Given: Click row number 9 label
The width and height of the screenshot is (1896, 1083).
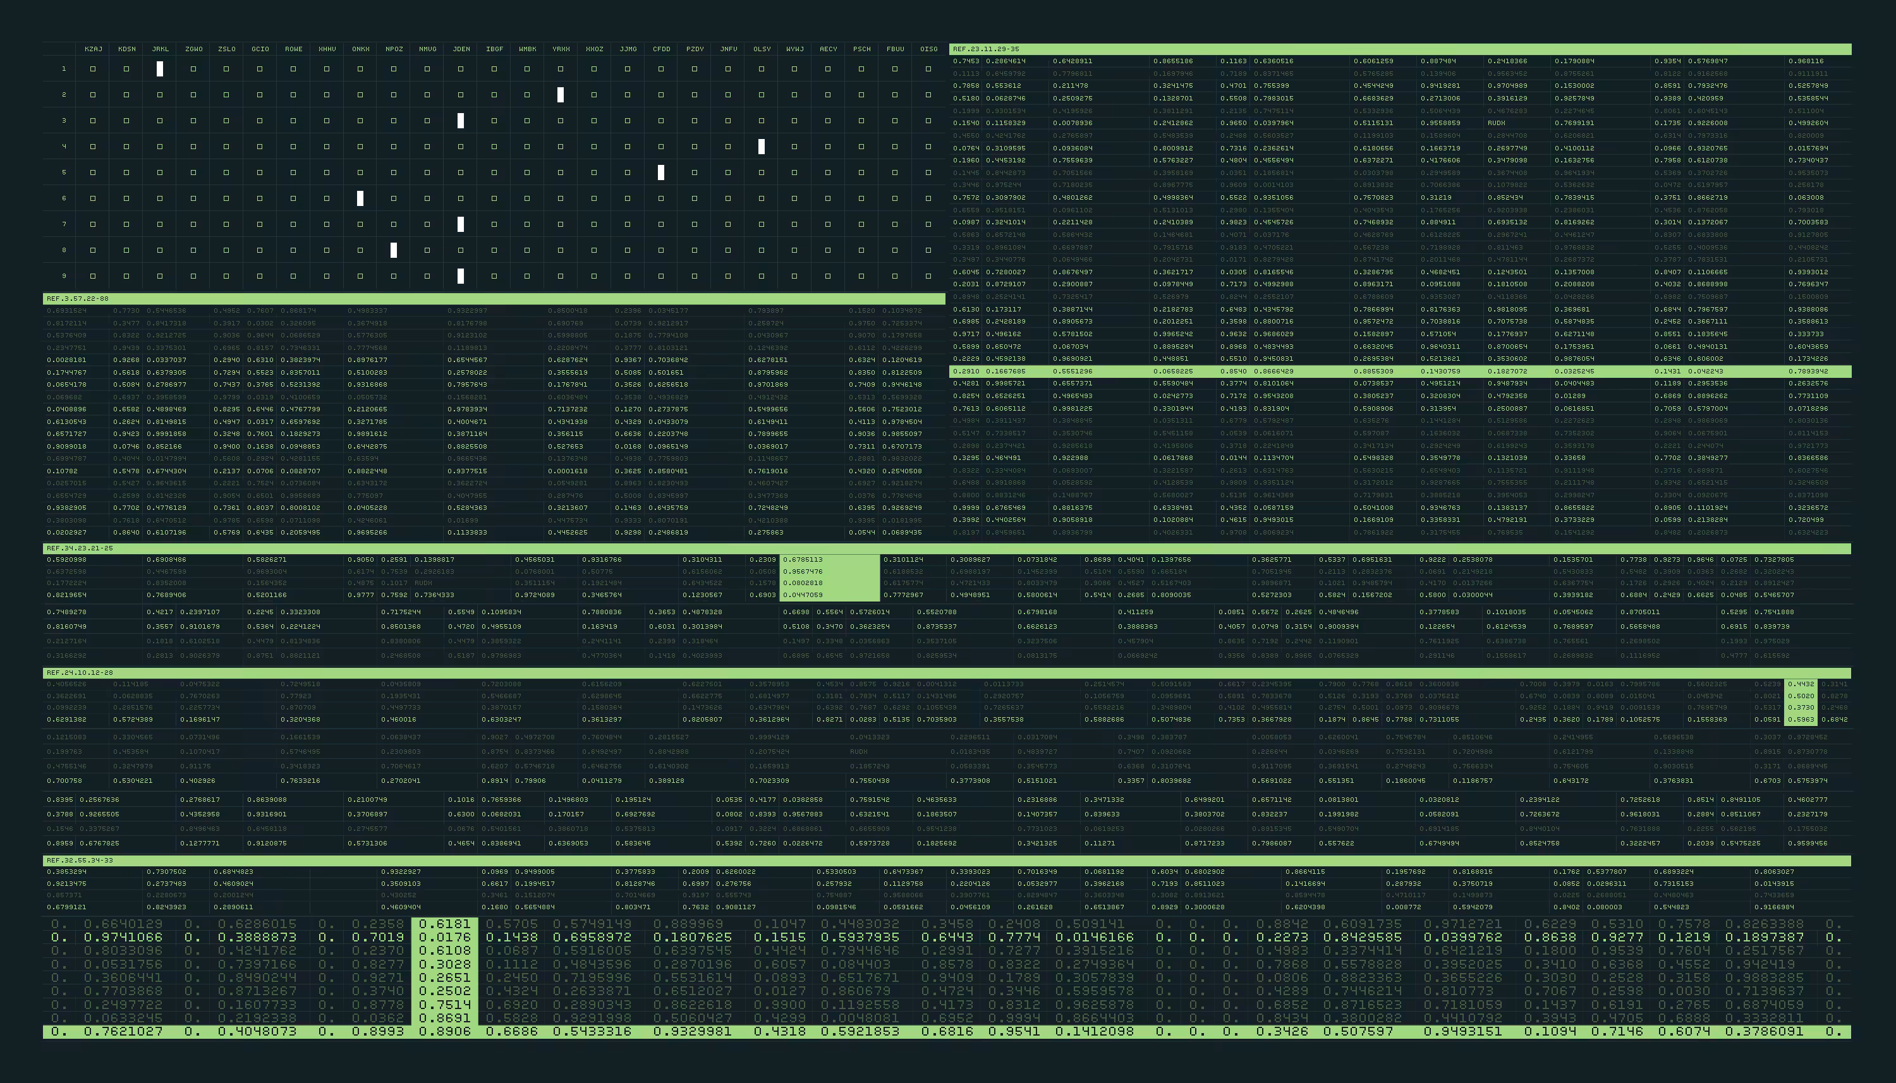Looking at the screenshot, I should pos(64,276).
